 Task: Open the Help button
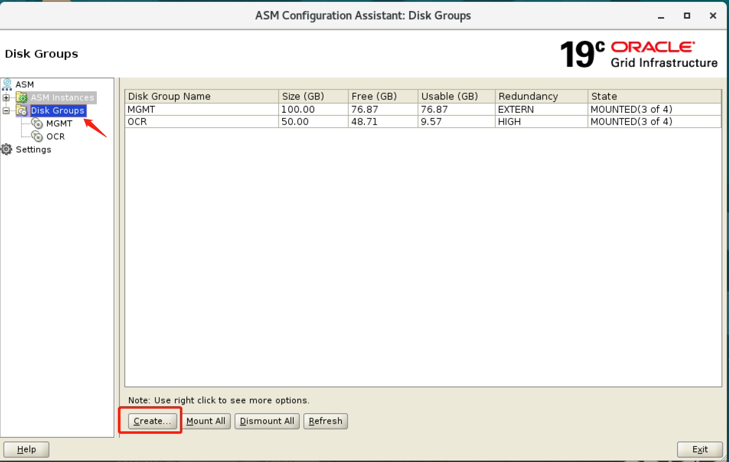pyautogui.click(x=26, y=449)
